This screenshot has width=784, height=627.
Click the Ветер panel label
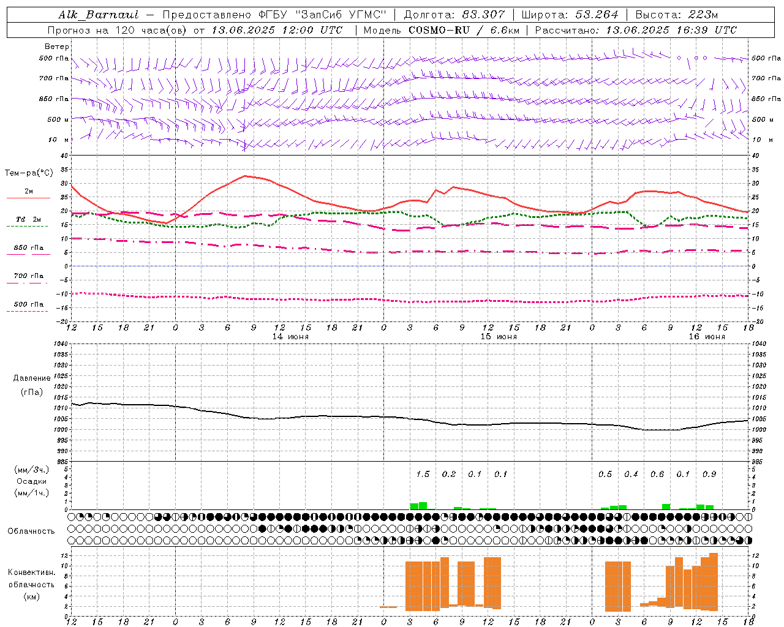tap(57, 47)
